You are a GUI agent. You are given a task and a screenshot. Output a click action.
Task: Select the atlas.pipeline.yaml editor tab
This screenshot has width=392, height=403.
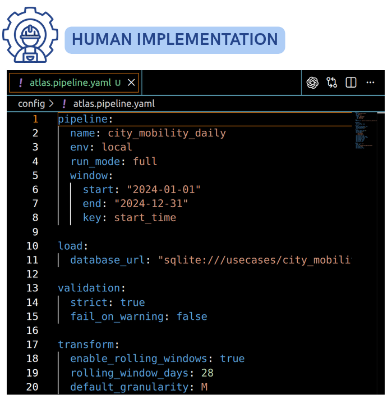pyautogui.click(x=74, y=83)
